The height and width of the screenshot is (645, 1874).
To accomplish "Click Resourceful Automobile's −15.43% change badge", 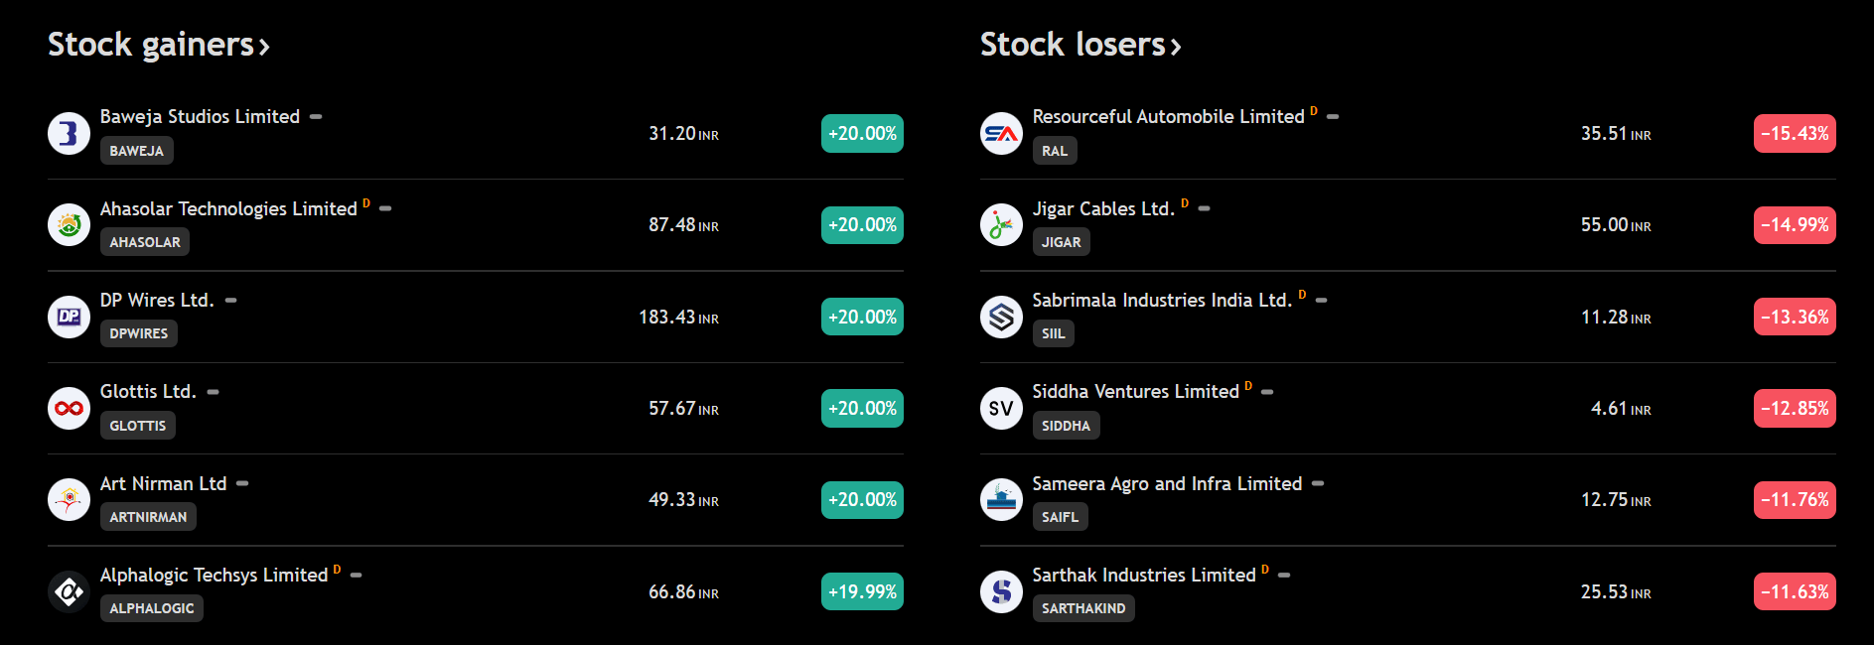I will coord(1795,133).
